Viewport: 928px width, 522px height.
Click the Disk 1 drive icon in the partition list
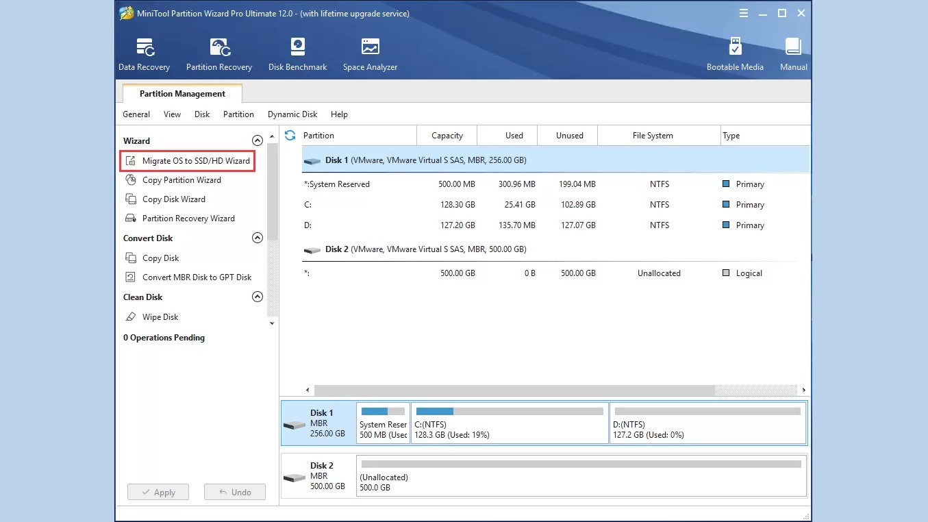click(x=312, y=161)
